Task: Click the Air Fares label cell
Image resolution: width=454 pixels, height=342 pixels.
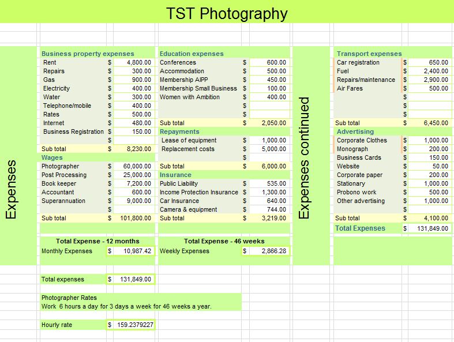Action: pos(367,88)
